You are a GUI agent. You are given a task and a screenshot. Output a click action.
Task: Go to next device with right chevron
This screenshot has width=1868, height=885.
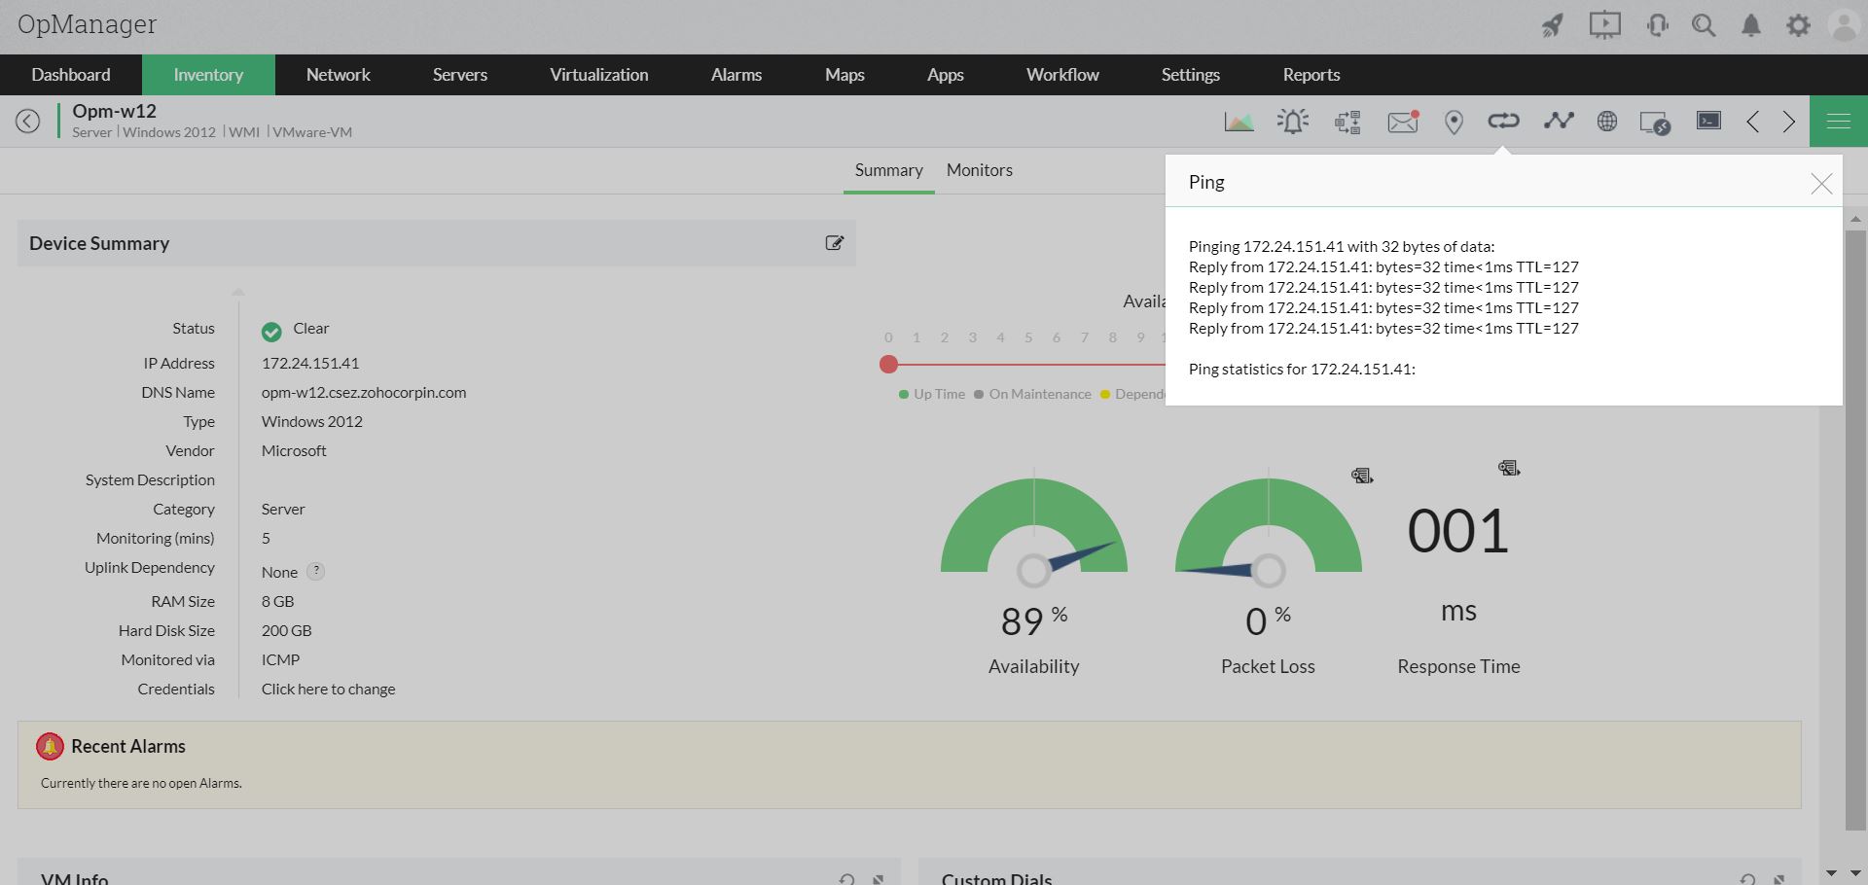[1789, 122]
